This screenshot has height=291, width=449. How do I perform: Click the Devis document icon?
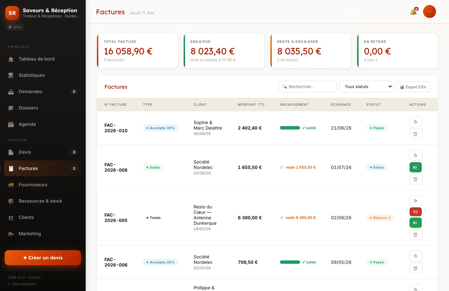[11, 152]
